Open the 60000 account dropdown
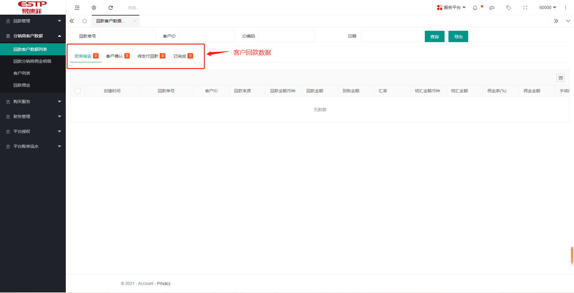The image size is (574, 293). coord(547,7)
